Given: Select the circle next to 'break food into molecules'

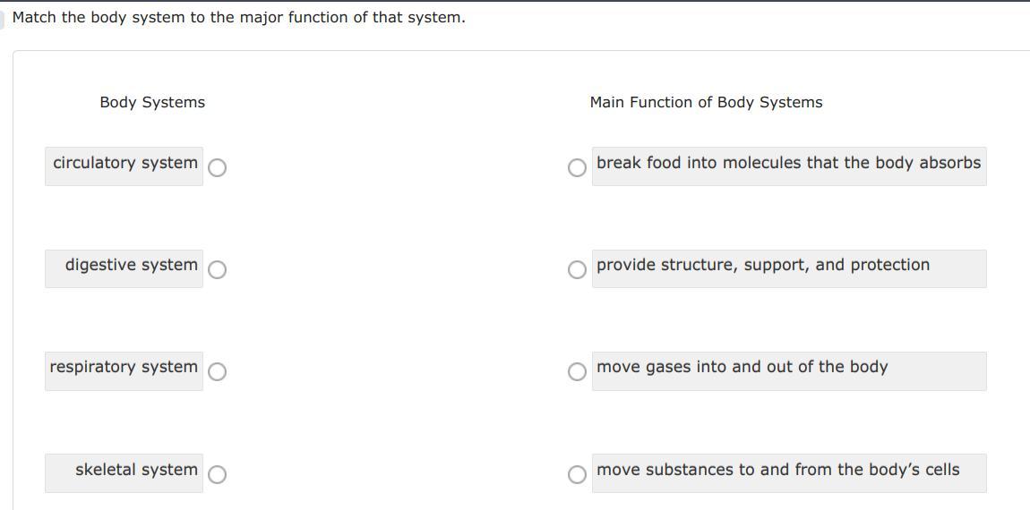Looking at the screenshot, I should [578, 167].
